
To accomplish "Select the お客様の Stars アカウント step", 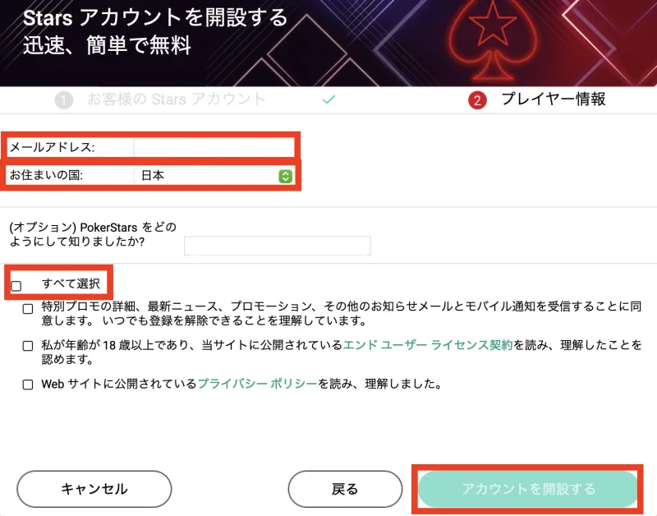I will pyautogui.click(x=177, y=99).
